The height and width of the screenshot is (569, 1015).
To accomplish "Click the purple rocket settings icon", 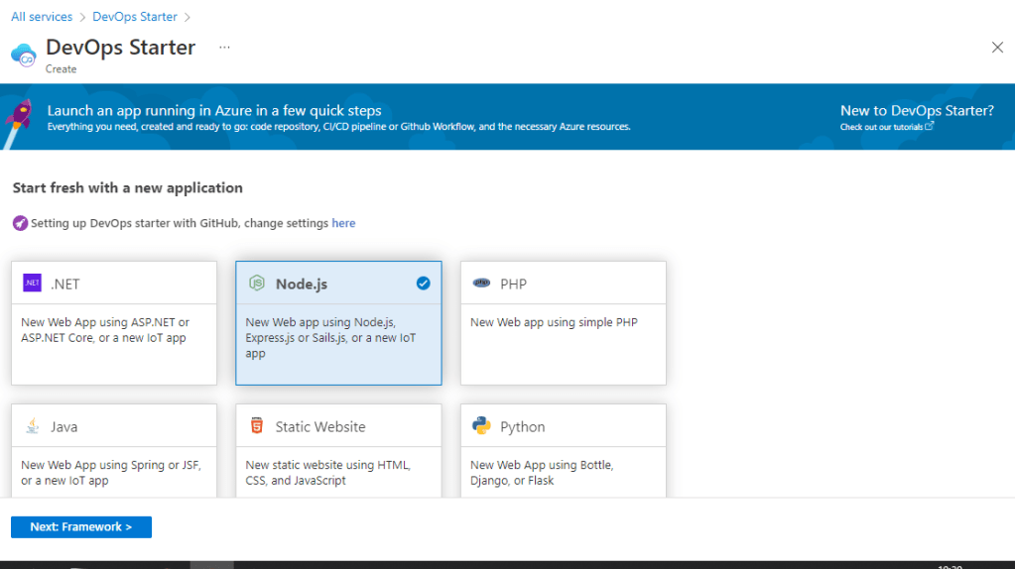I will (x=20, y=223).
